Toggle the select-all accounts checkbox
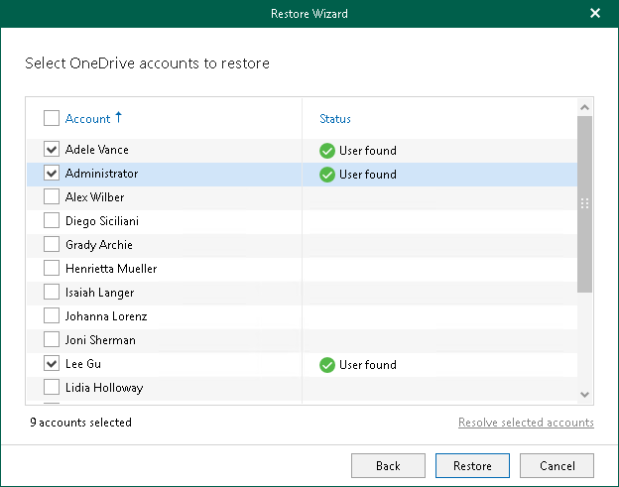619x487 pixels. pos(52,119)
